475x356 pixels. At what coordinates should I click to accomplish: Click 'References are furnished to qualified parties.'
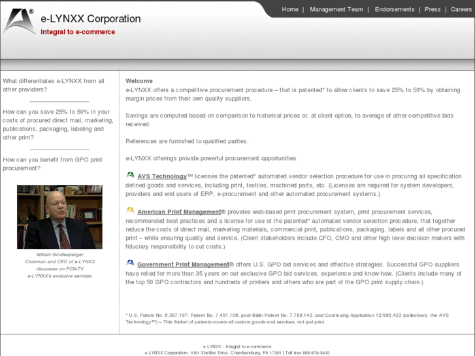coord(187,141)
